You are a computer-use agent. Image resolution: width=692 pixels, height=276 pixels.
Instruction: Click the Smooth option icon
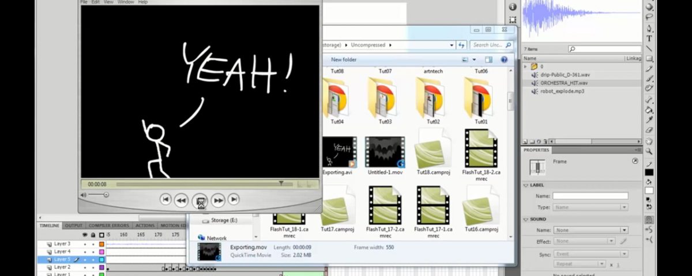649,229
